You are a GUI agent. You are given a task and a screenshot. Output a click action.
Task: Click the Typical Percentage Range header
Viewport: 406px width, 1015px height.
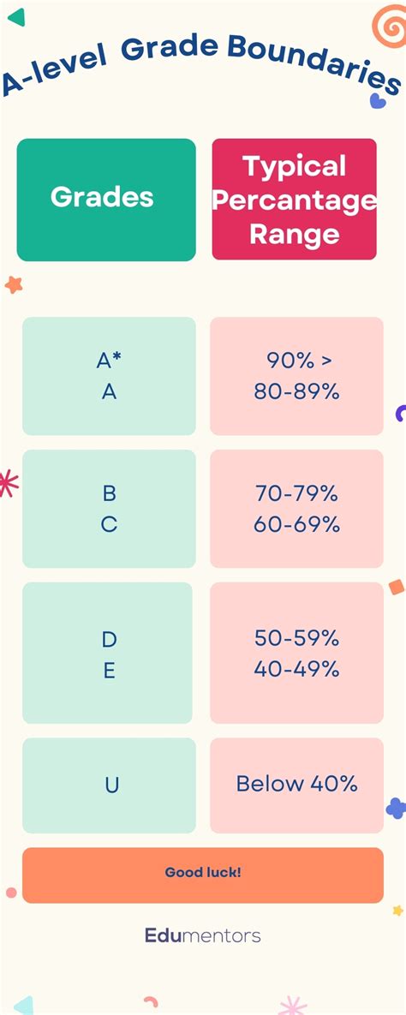(294, 200)
